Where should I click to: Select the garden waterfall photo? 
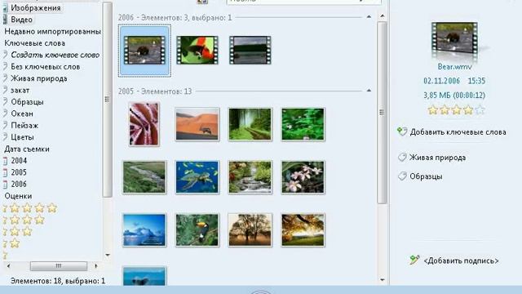point(250,177)
